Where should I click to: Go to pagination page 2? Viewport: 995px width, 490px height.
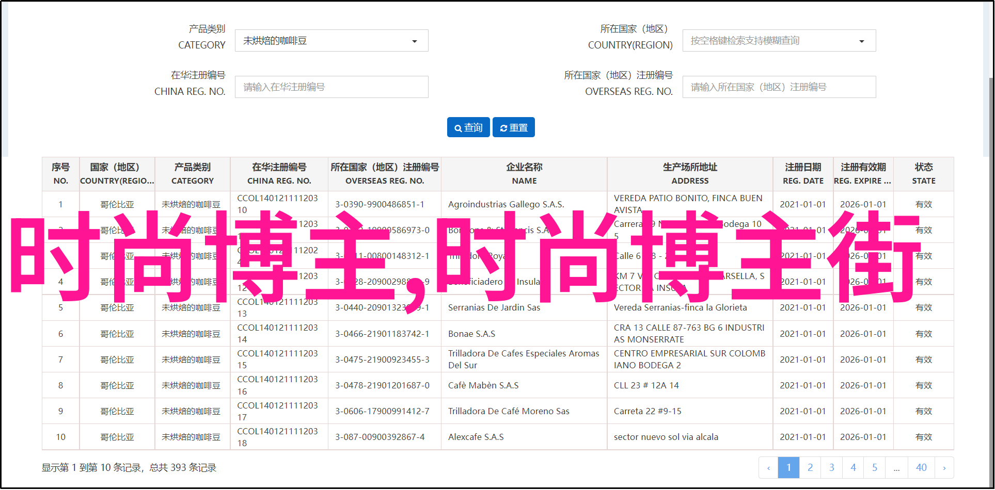pos(810,468)
